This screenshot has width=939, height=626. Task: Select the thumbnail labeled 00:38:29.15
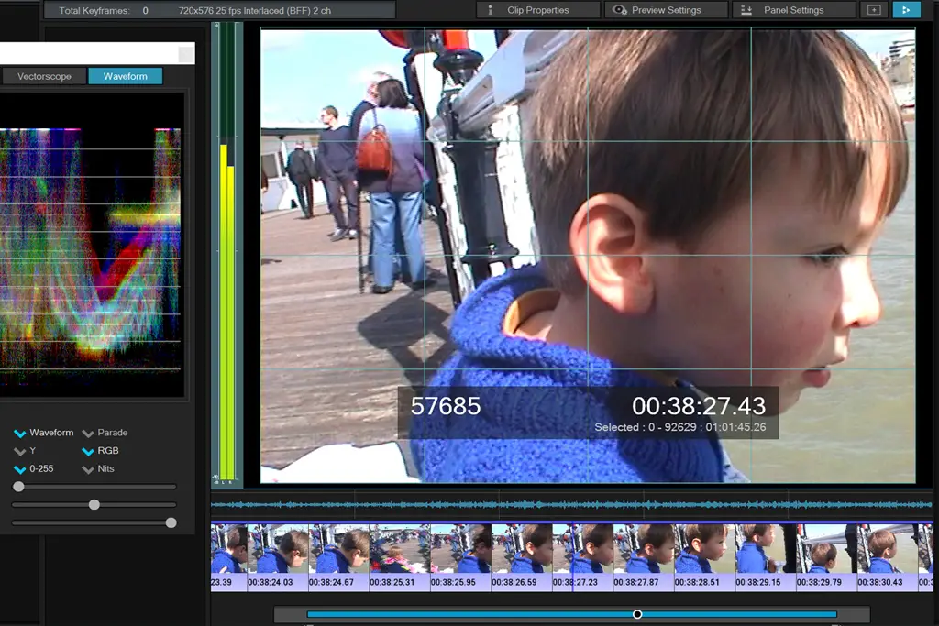pyautogui.click(x=767, y=557)
